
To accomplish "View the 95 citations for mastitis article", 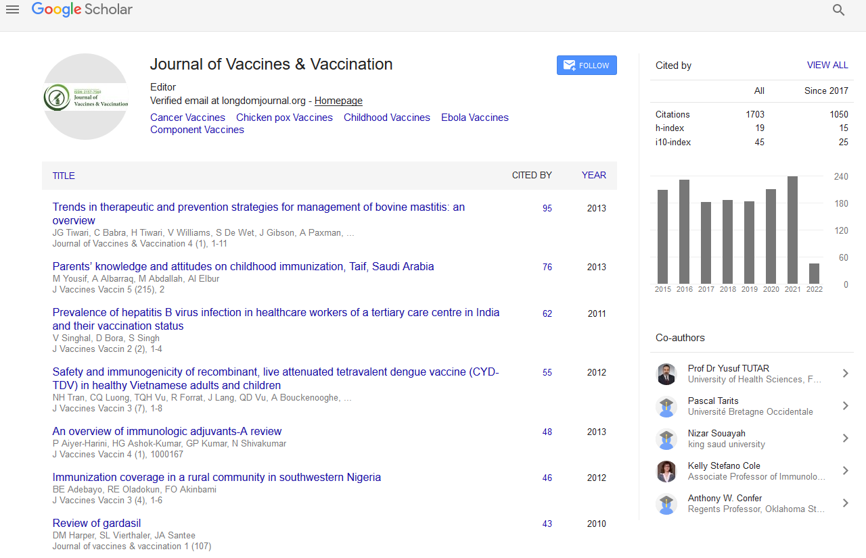I will point(547,209).
